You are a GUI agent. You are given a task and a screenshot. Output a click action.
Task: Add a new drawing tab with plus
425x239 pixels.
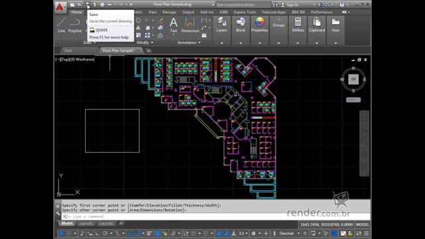pyautogui.click(x=149, y=50)
